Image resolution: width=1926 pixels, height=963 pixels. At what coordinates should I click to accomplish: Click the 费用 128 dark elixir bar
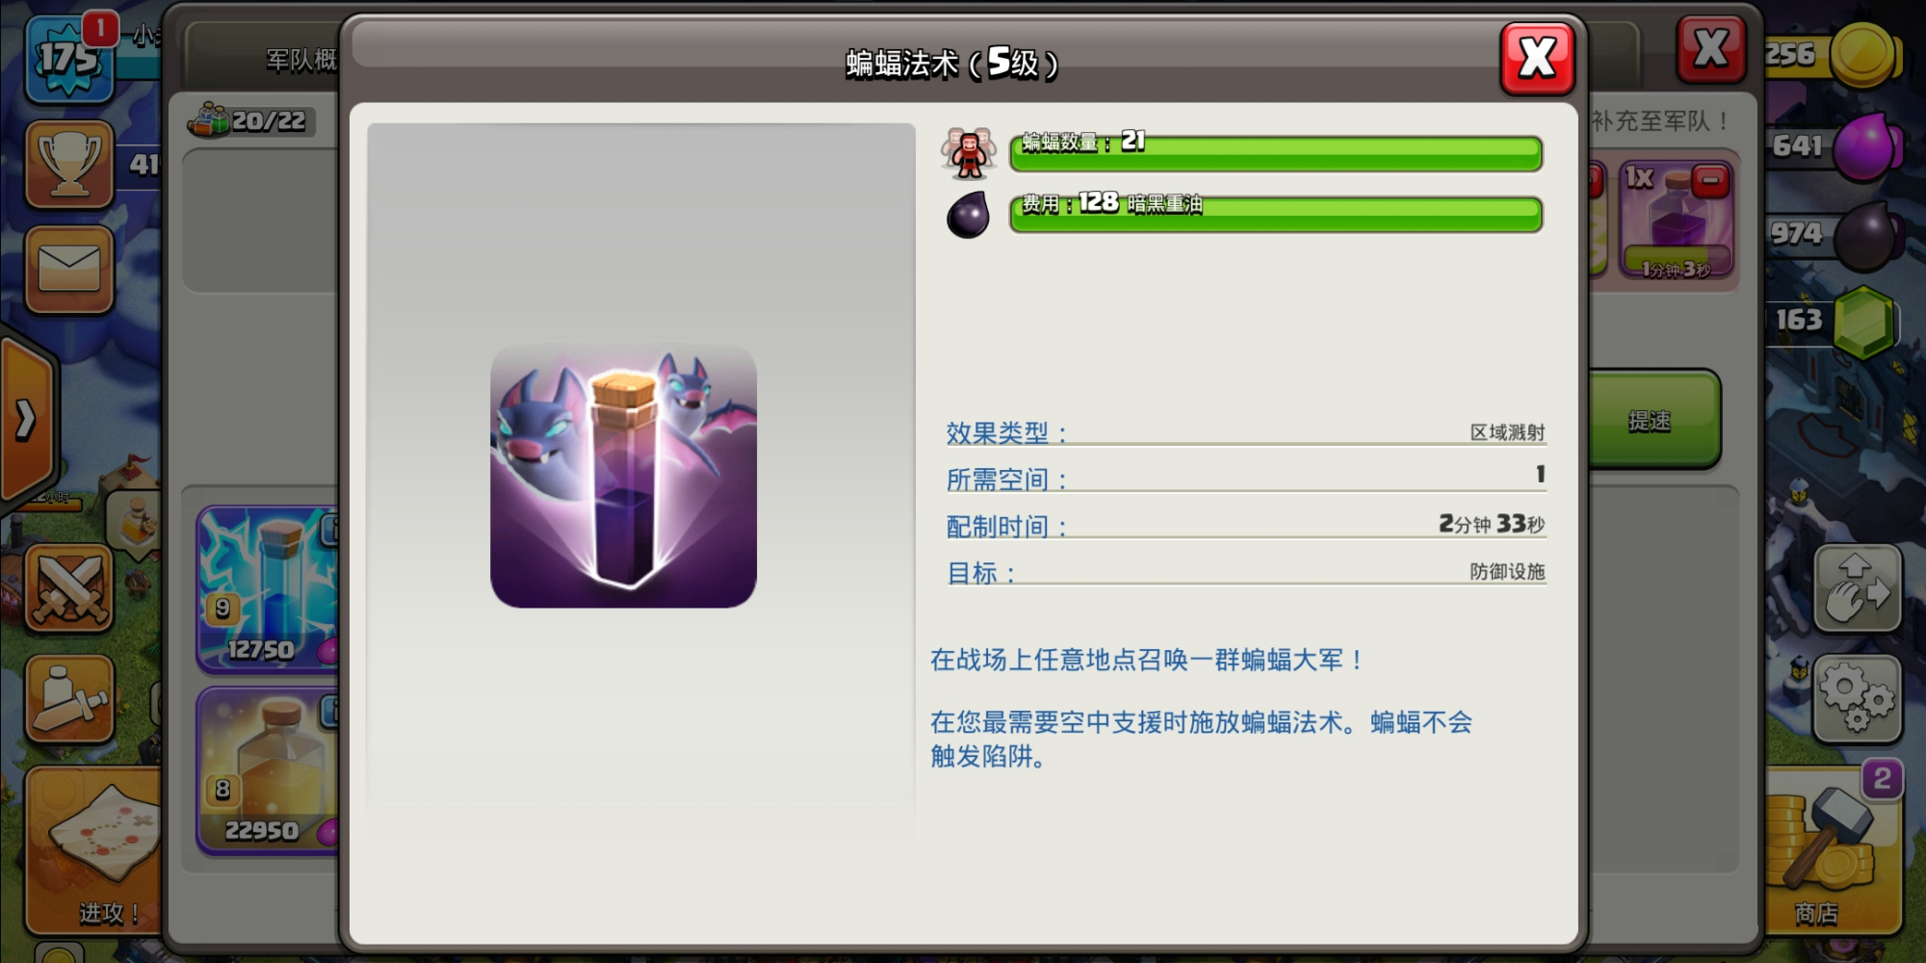pyautogui.click(x=1276, y=214)
